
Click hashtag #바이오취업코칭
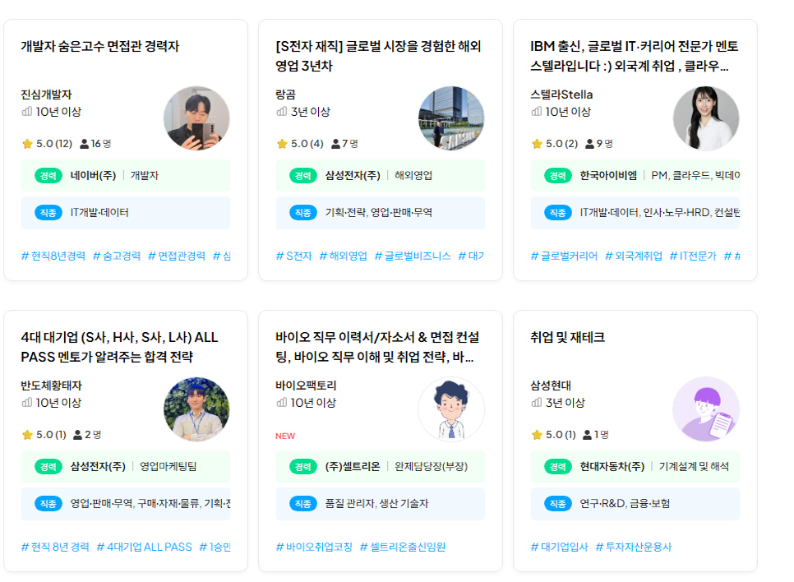click(x=314, y=547)
